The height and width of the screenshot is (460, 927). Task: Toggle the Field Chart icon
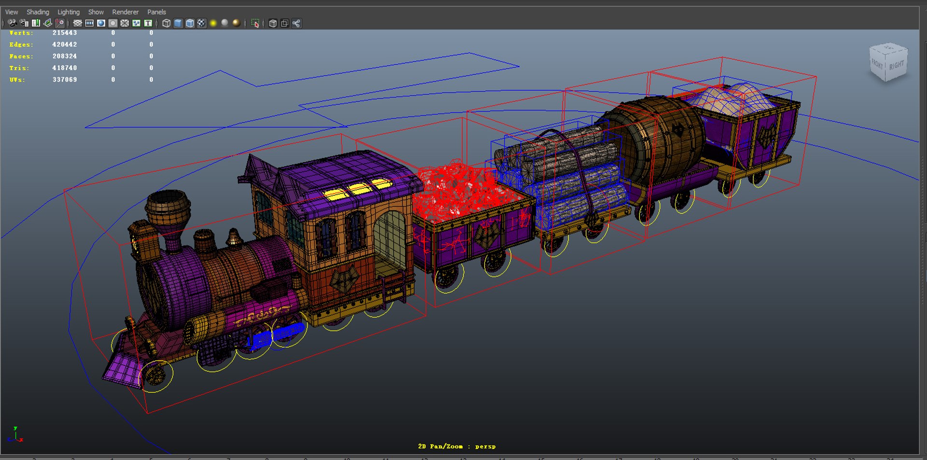[125, 23]
